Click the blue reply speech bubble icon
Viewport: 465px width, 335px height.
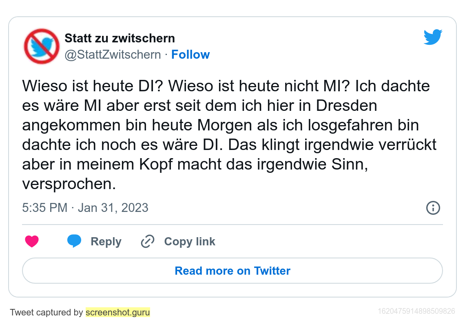[x=74, y=241]
